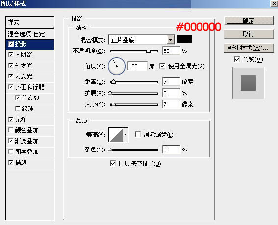Click the 大小 field showing 7

point(171,104)
